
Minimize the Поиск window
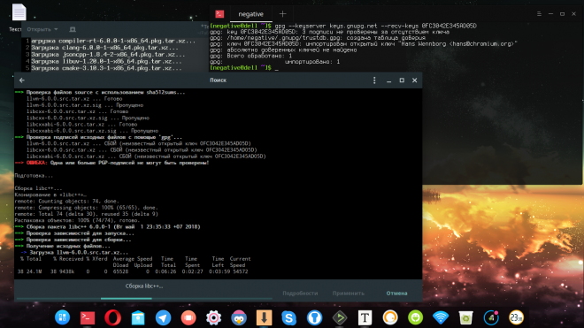(388, 80)
